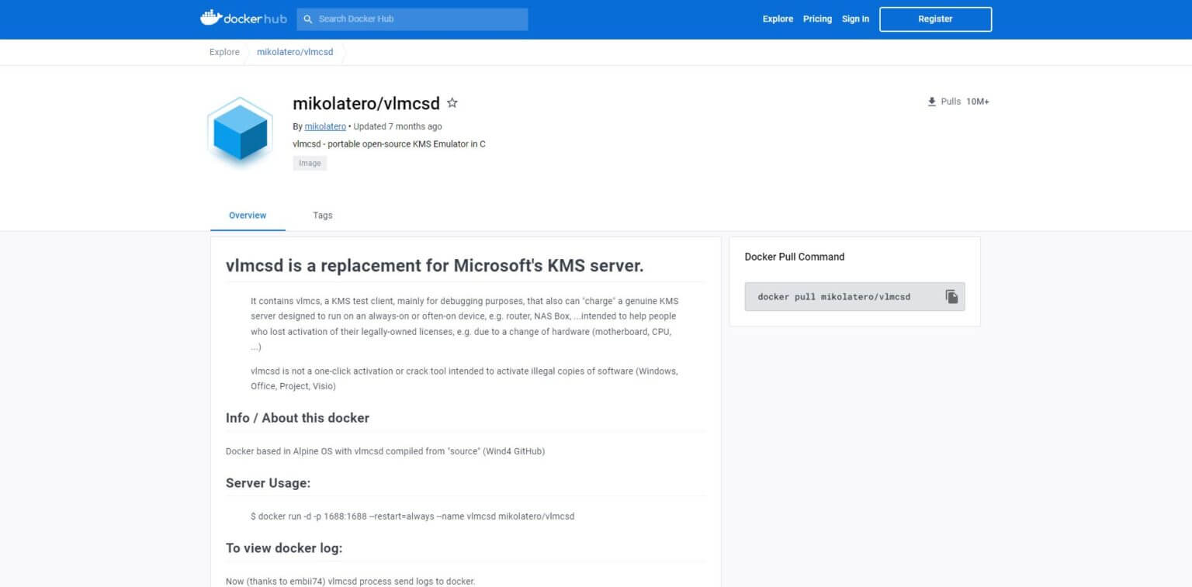Copy the docker pull command via copy icon
This screenshot has width=1192, height=587.
[x=951, y=296]
